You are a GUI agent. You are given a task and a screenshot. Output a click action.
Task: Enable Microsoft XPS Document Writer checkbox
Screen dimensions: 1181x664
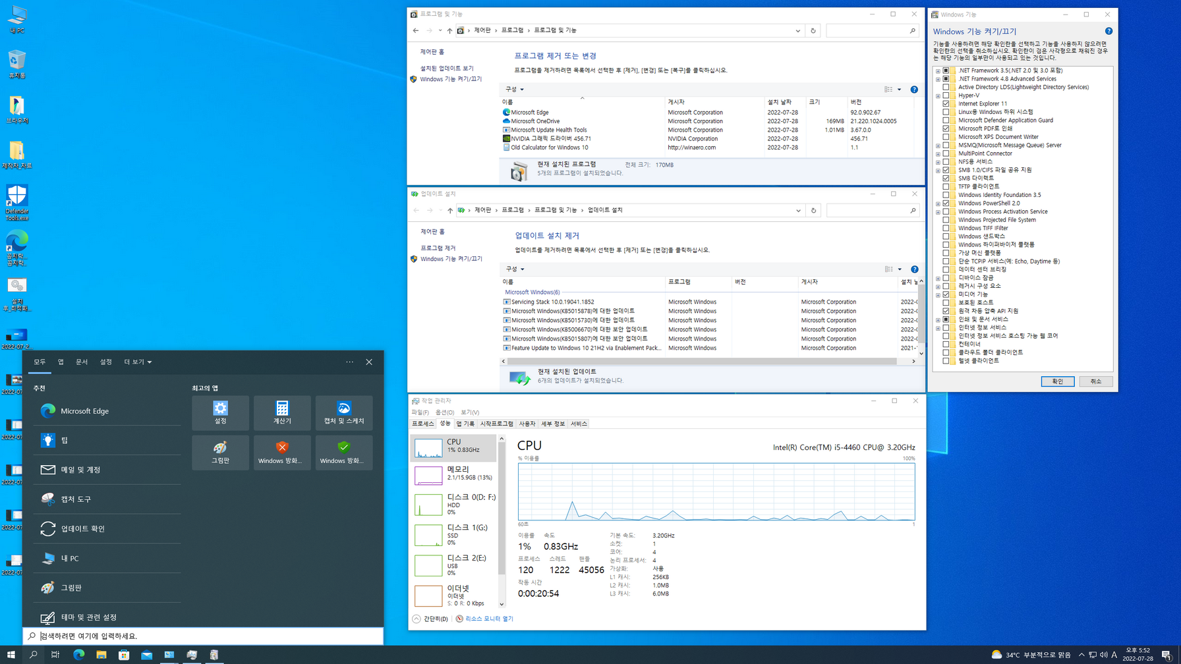[x=946, y=137]
